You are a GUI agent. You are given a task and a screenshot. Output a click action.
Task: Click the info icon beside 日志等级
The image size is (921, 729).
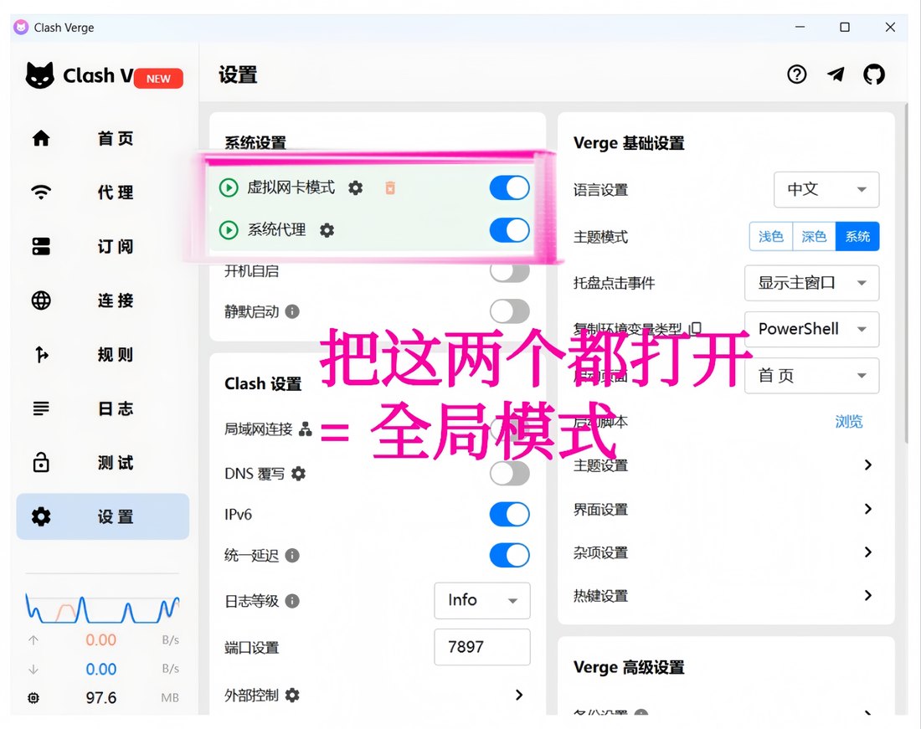pyautogui.click(x=292, y=600)
